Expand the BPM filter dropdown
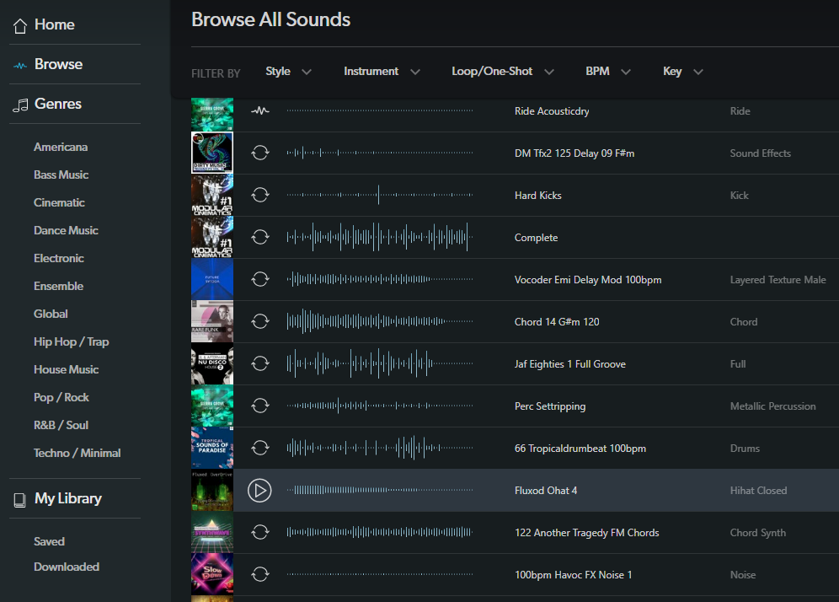This screenshot has width=839, height=602. pyautogui.click(x=608, y=71)
